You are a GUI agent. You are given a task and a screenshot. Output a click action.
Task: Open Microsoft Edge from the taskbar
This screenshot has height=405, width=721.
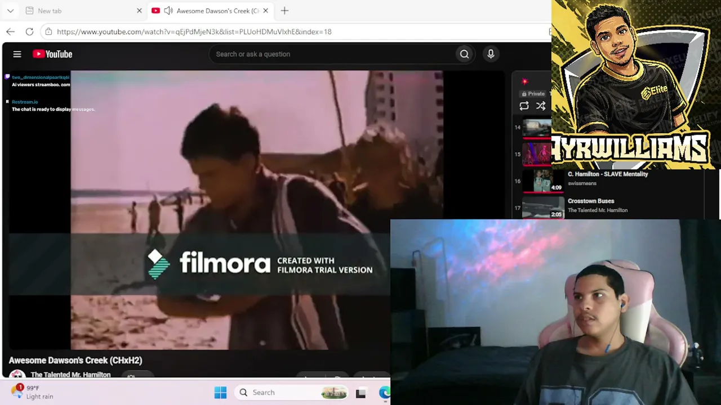pyautogui.click(x=385, y=393)
